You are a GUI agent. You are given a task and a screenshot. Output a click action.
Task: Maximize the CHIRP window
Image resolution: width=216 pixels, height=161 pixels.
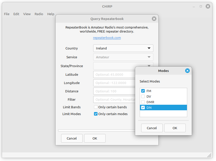pos(201,6)
